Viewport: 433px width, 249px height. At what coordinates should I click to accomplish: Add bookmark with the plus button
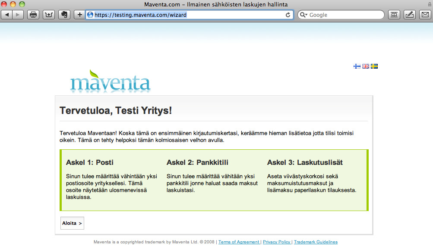pyautogui.click(x=79, y=15)
